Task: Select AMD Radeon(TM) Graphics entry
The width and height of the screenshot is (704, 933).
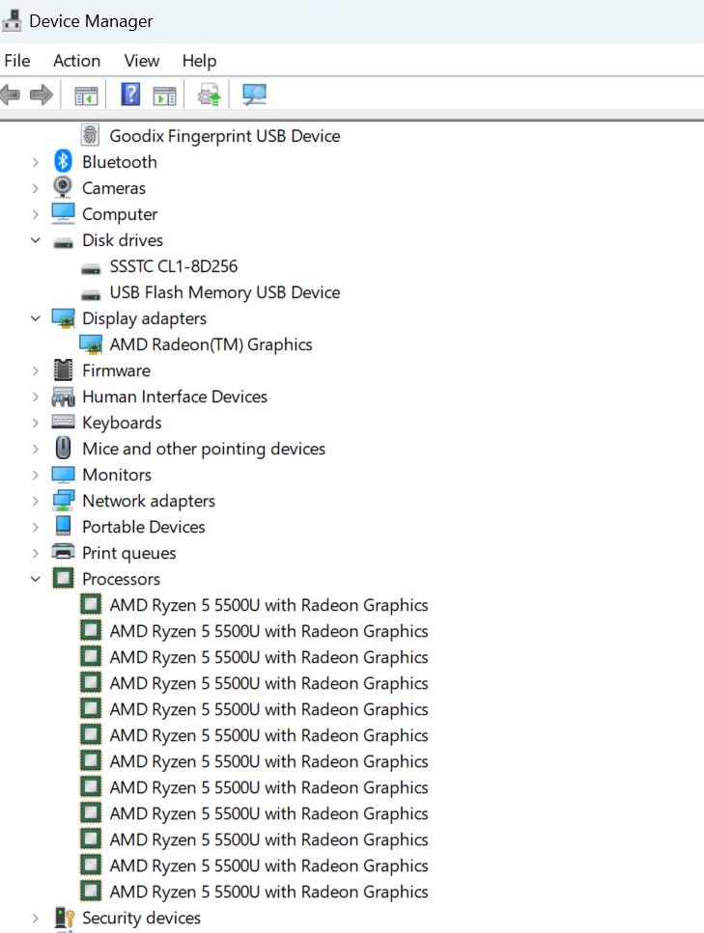Action: pos(211,345)
